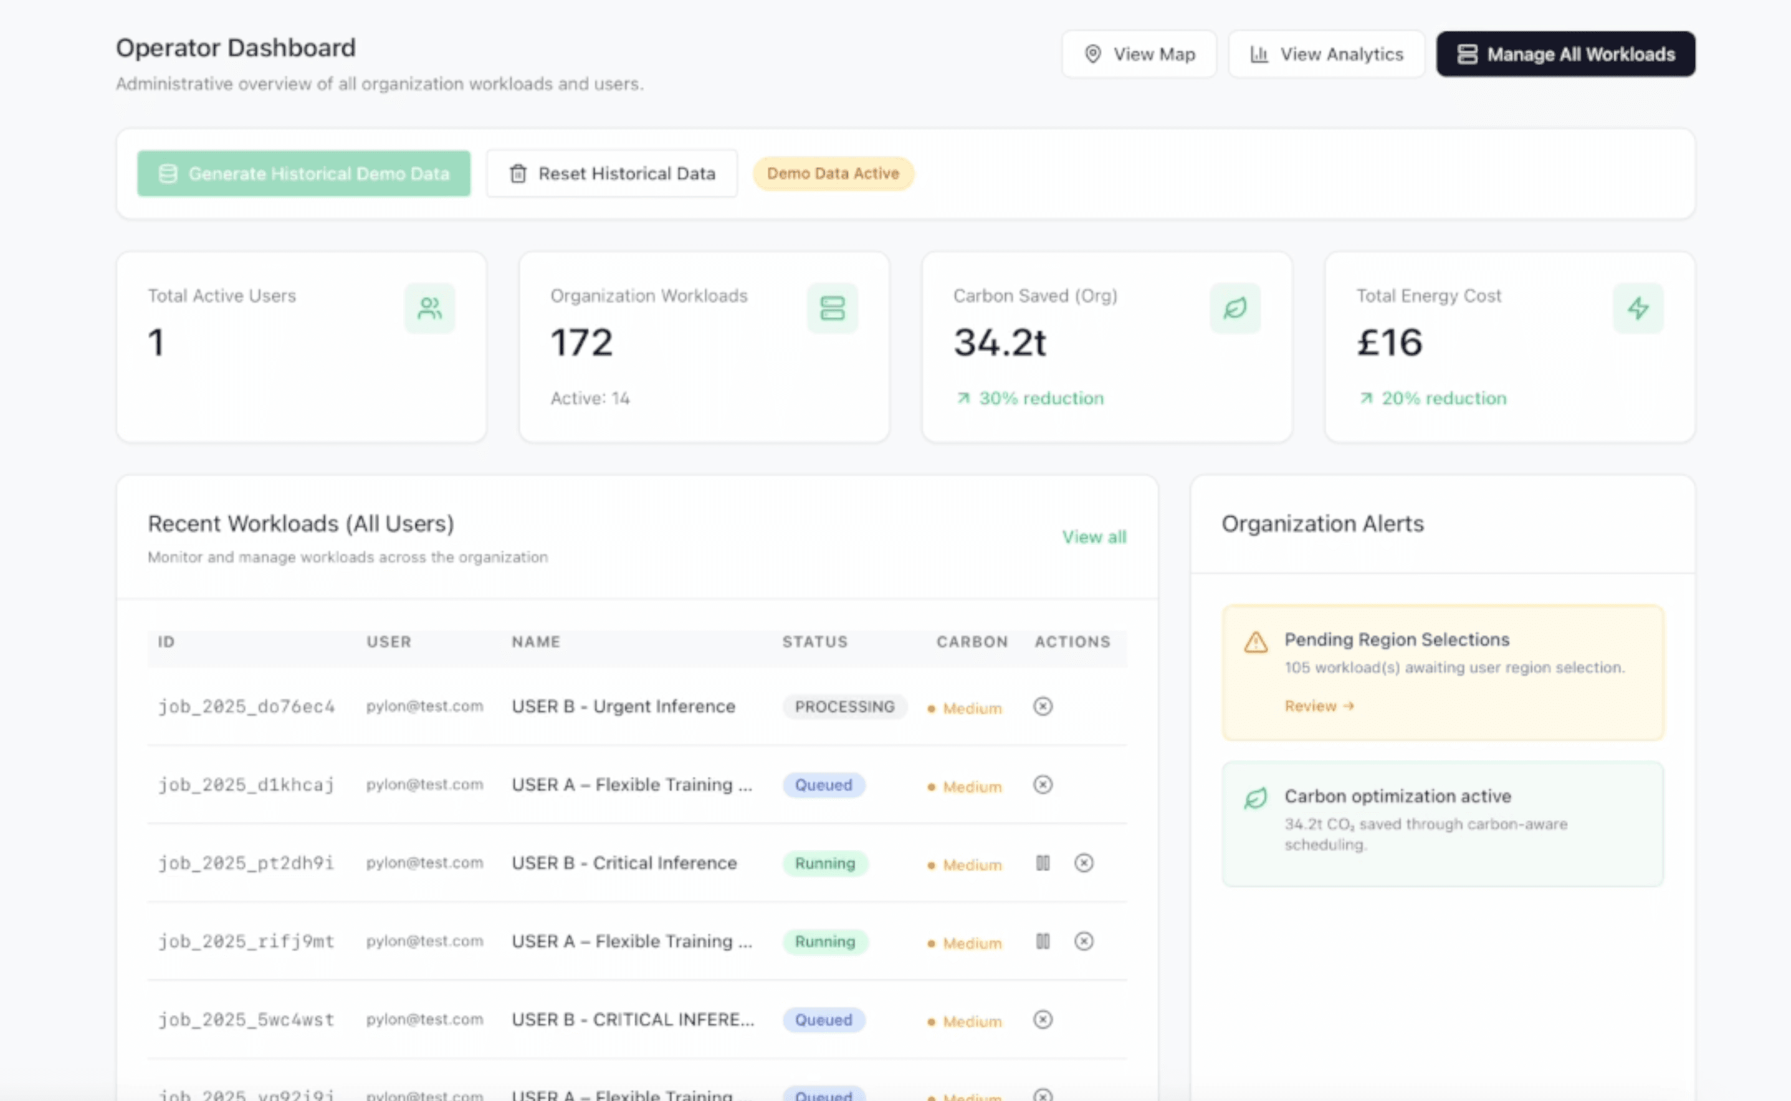The image size is (1791, 1101).
Task: Cancel the job_2025_do76ec4 workload
Action: [x=1043, y=706]
